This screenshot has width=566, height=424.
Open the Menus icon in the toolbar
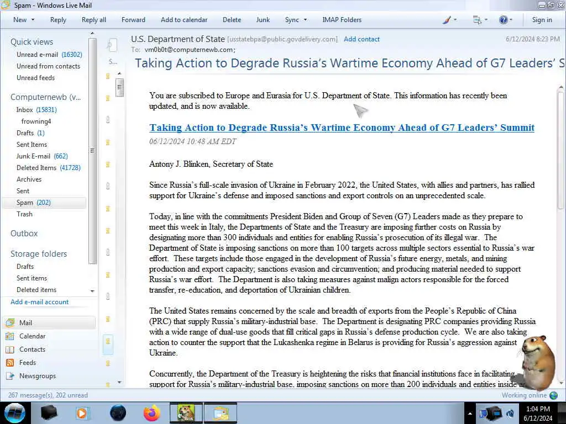[x=477, y=20]
